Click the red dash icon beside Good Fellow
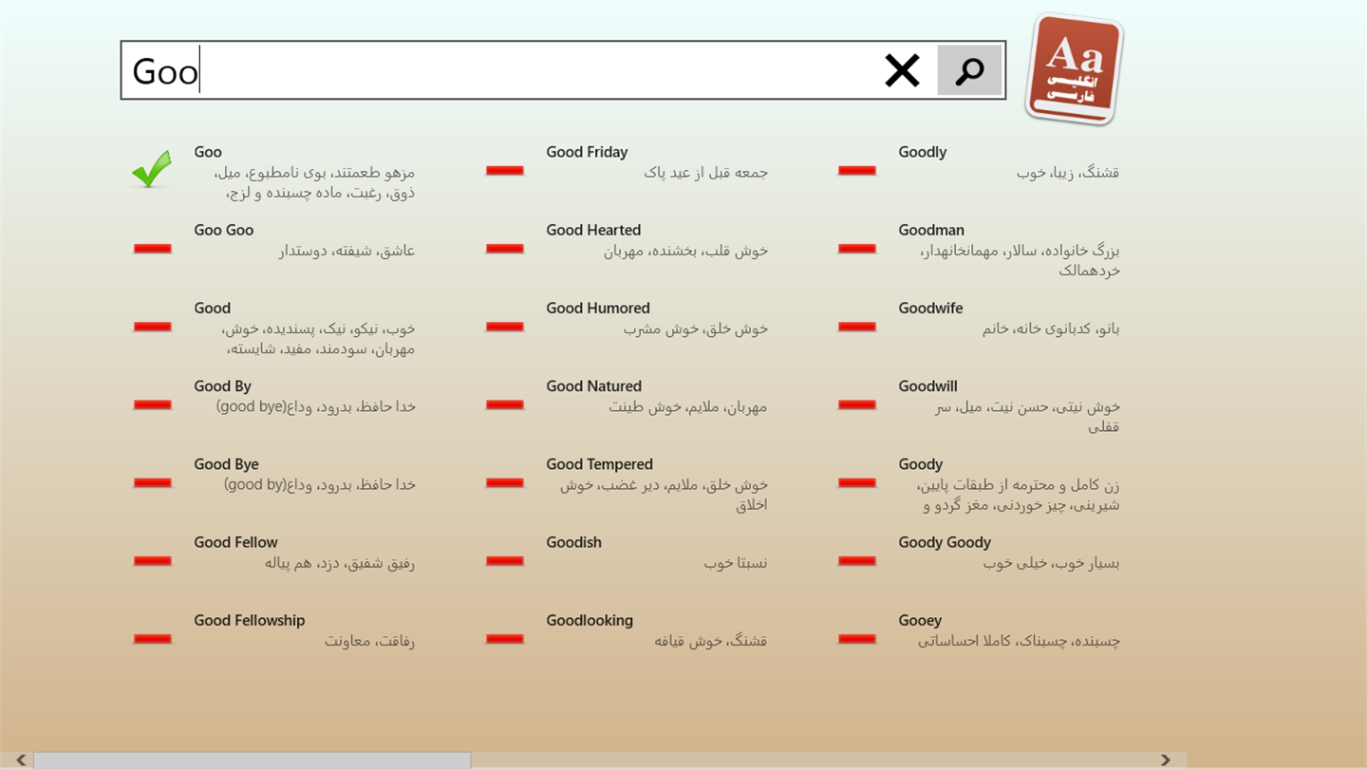The image size is (1367, 769). point(153,560)
